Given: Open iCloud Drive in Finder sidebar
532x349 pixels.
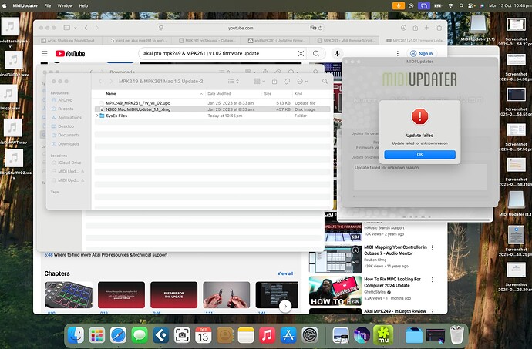Looking at the screenshot, I should pyautogui.click(x=69, y=163).
